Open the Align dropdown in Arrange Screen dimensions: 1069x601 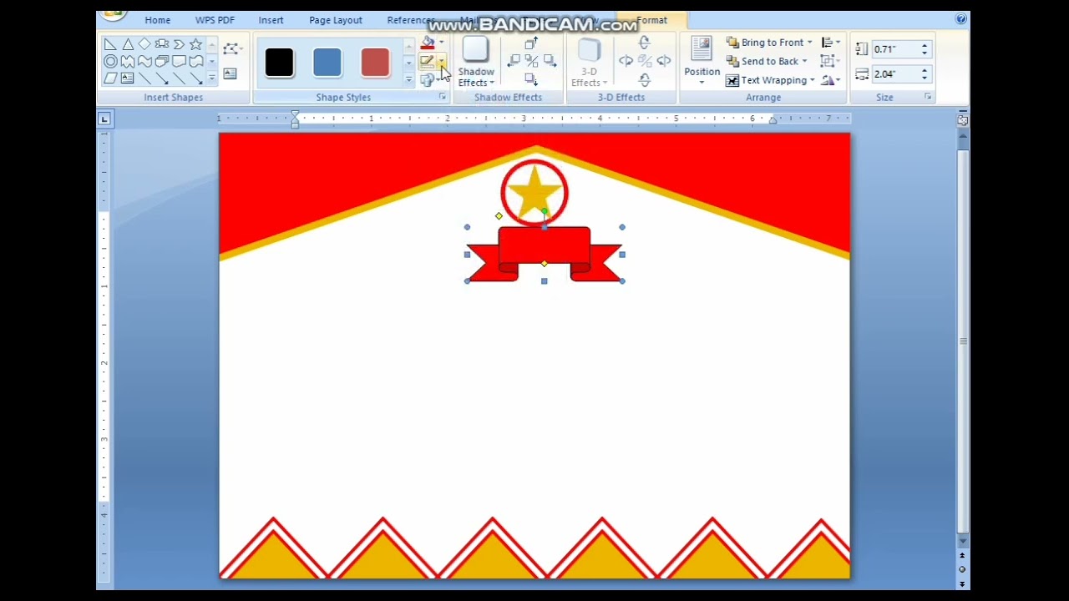pos(831,43)
